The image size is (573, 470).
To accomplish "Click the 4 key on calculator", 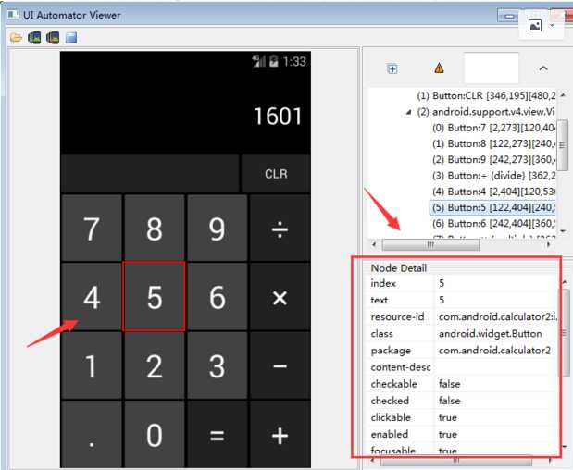I will tap(92, 297).
